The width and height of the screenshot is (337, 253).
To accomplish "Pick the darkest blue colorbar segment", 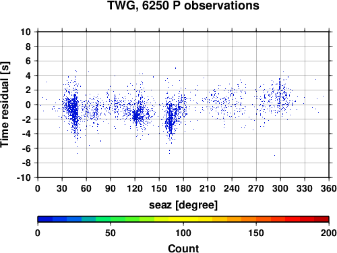I will 45,219.
